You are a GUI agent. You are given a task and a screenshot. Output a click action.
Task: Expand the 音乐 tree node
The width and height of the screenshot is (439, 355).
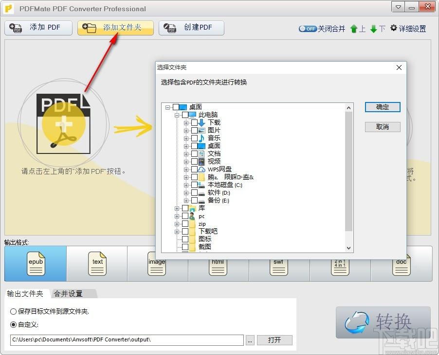point(186,138)
